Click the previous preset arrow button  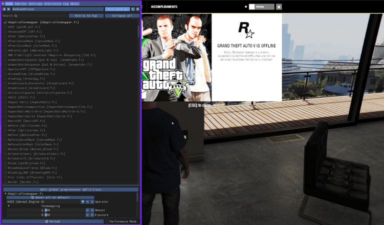(x=4, y=9)
